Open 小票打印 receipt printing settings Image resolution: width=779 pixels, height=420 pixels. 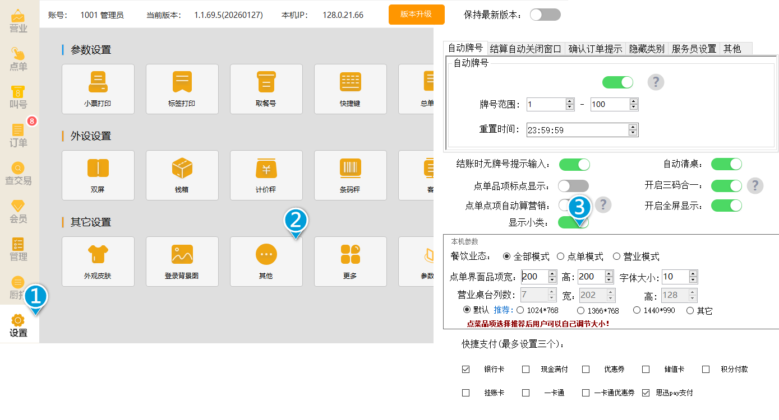coord(98,89)
